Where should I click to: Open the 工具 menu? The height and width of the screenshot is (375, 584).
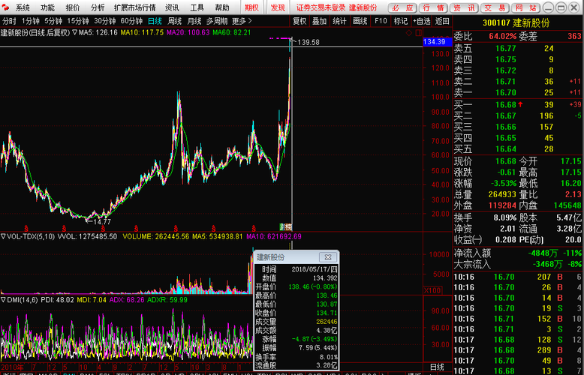197,7
